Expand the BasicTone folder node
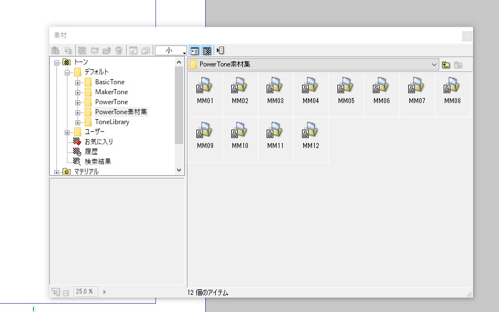The width and height of the screenshot is (499, 312). pyautogui.click(x=77, y=83)
